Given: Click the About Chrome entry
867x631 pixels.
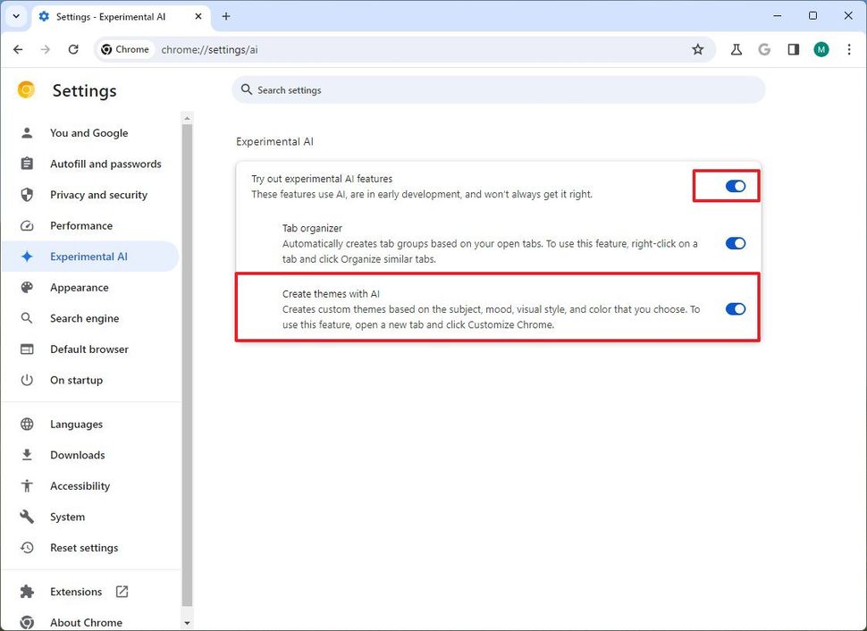Looking at the screenshot, I should click(88, 622).
